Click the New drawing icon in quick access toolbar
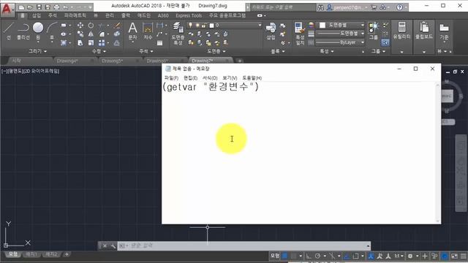The image size is (468, 263). [21, 7]
